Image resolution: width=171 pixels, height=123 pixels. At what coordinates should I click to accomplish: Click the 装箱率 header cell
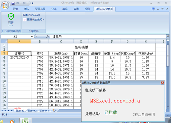(96, 53)
